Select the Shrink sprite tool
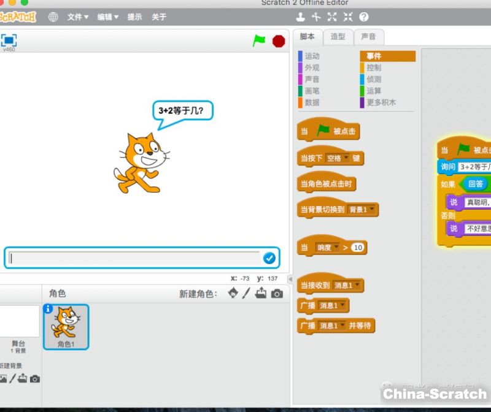The image size is (491, 412). tap(348, 17)
